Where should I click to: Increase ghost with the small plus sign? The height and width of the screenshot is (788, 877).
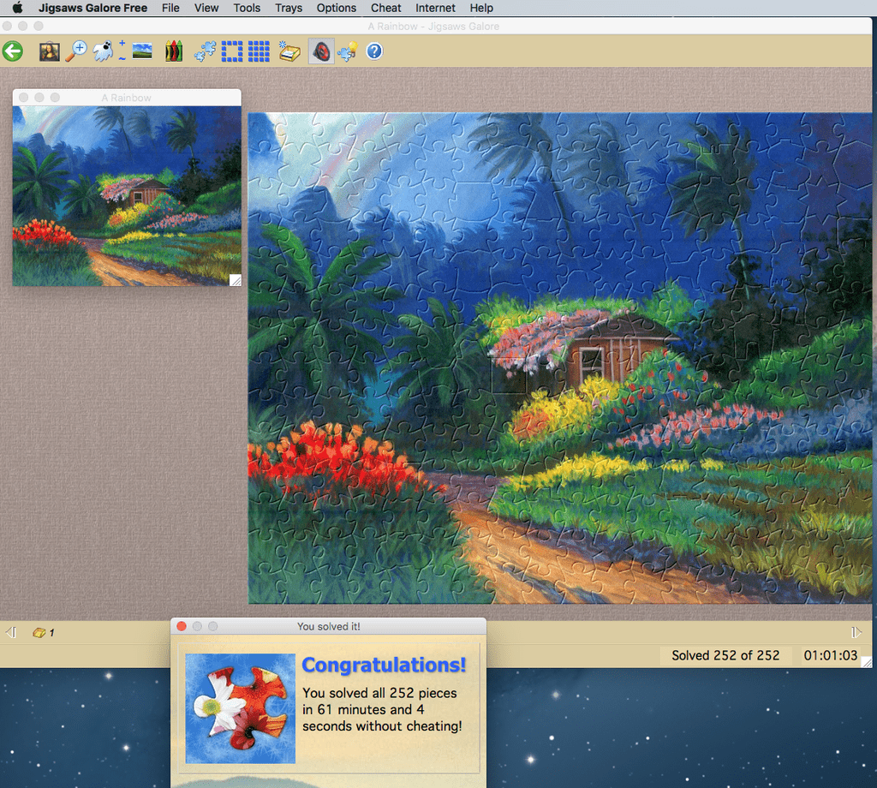click(x=122, y=44)
